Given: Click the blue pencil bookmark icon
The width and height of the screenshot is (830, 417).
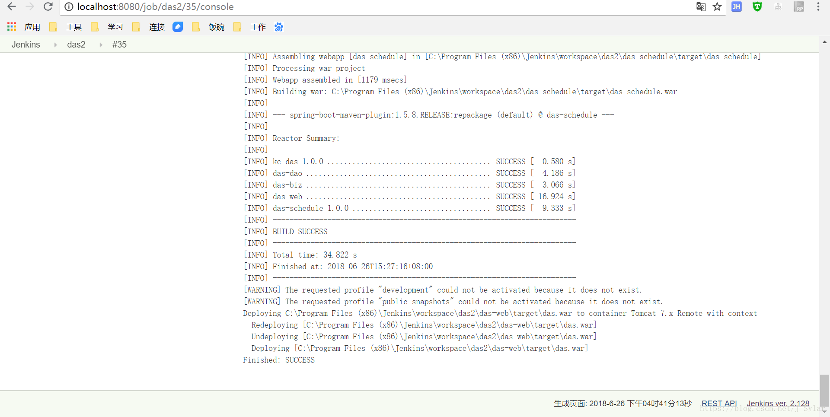Looking at the screenshot, I should click(x=178, y=27).
